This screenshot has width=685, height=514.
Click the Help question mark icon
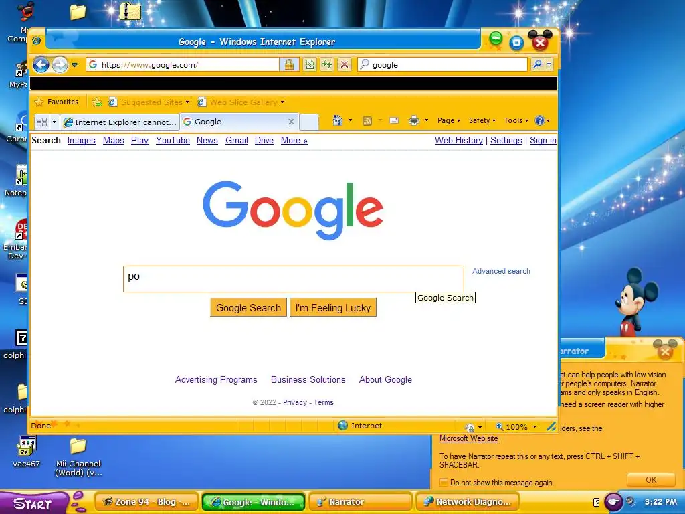[x=540, y=120]
